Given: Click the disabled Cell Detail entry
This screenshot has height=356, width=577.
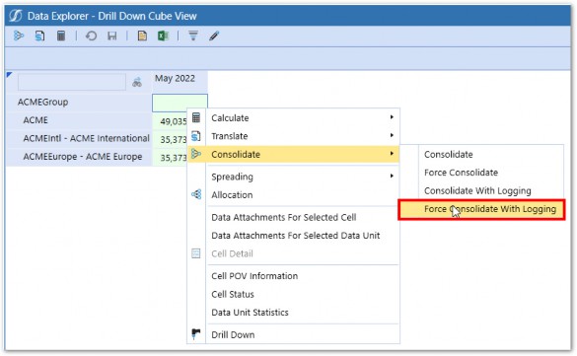Looking at the screenshot, I should [x=293, y=253].
